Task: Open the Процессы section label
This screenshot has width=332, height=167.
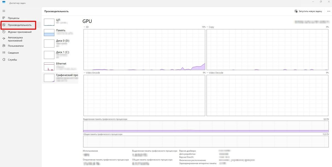Action: click(x=14, y=18)
